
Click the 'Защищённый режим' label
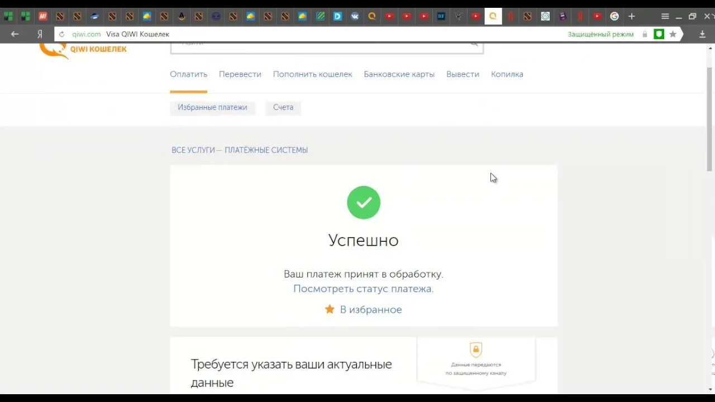[x=600, y=34]
